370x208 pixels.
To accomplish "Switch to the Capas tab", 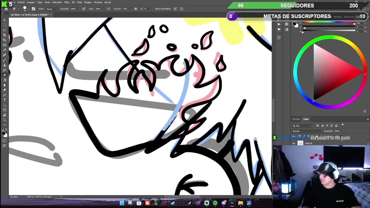I will pos(306,119).
